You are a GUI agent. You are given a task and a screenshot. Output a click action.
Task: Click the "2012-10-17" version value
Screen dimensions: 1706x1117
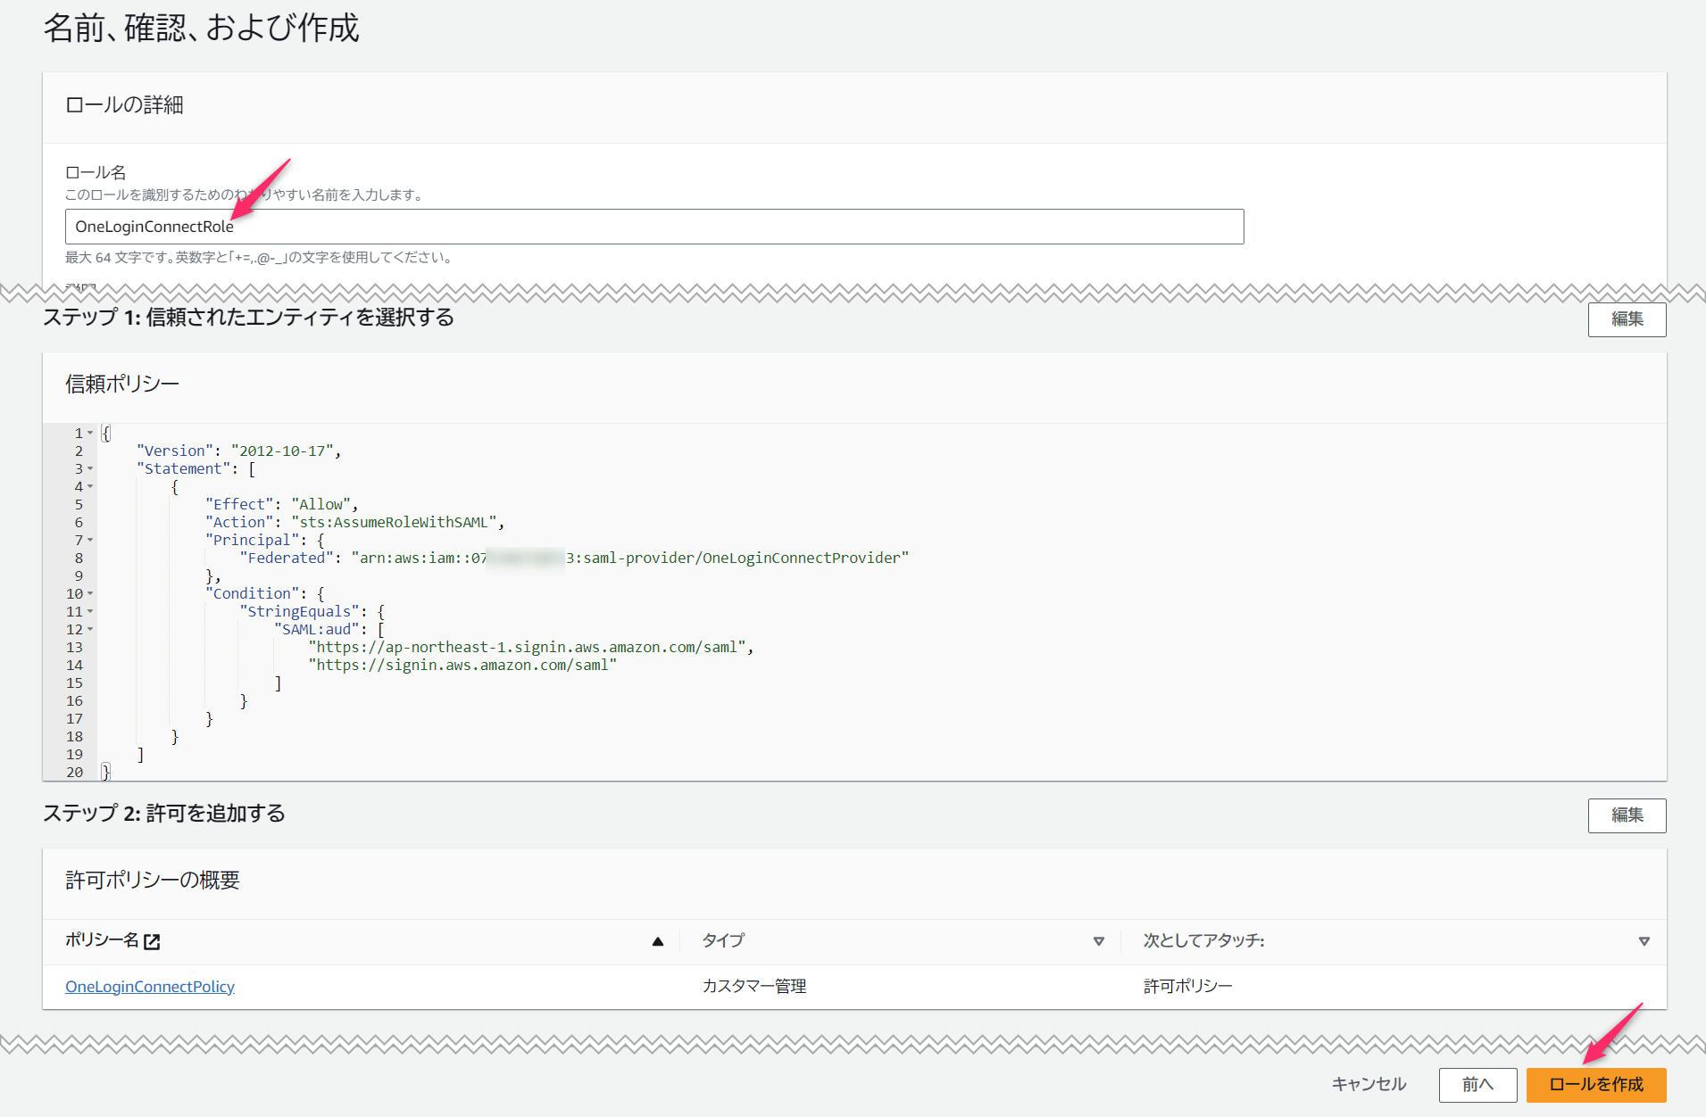coord(282,451)
